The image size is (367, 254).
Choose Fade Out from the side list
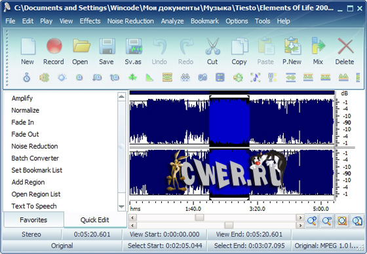pos(25,134)
